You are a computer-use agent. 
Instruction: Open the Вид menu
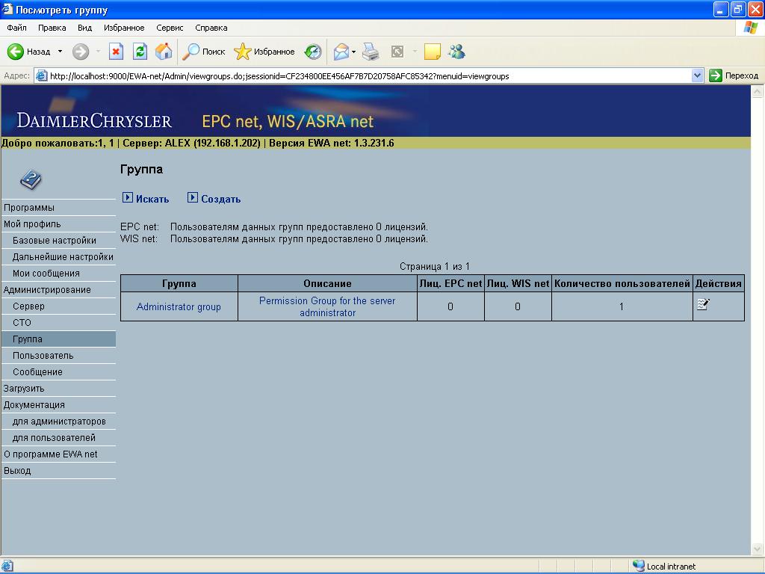(84, 28)
